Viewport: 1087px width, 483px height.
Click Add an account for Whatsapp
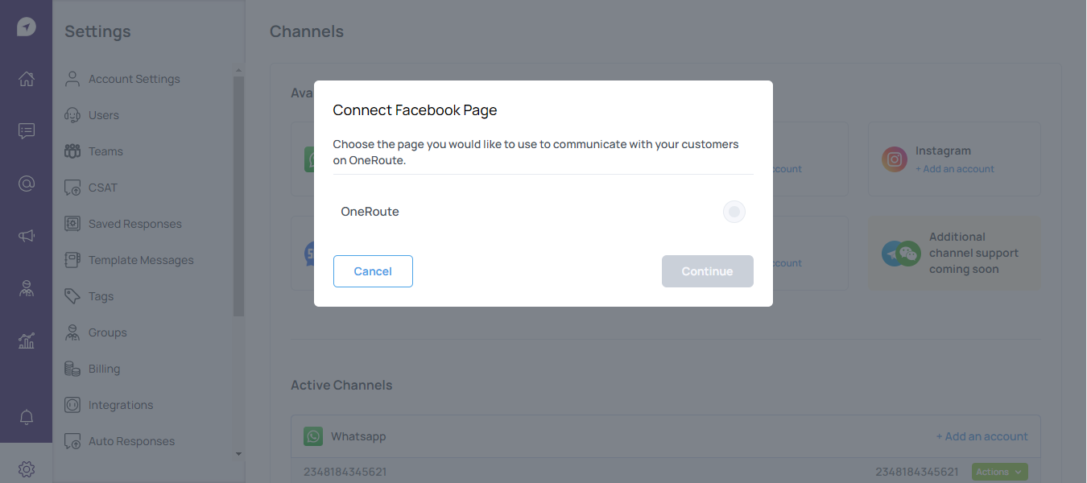(x=982, y=436)
